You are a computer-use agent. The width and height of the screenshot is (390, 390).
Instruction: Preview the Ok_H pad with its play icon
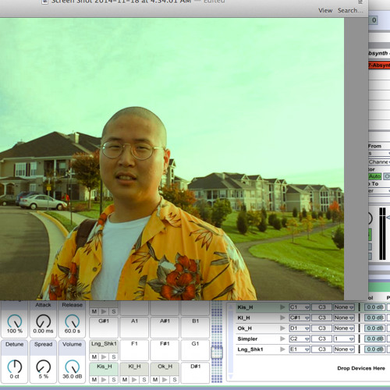(x=165, y=380)
